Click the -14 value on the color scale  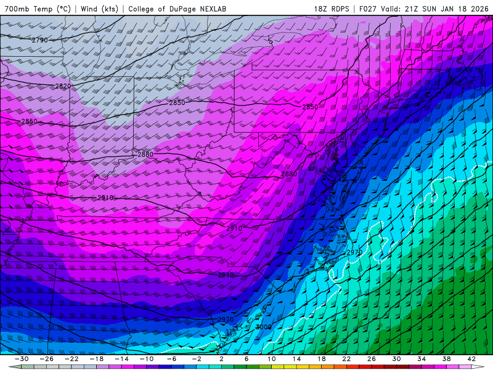pos(121,359)
